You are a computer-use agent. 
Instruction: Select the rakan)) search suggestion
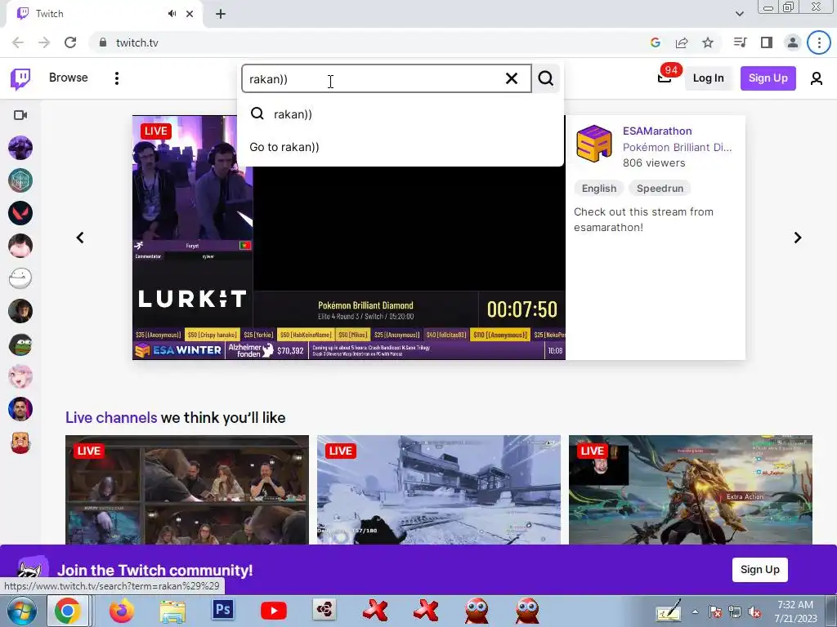(x=401, y=114)
